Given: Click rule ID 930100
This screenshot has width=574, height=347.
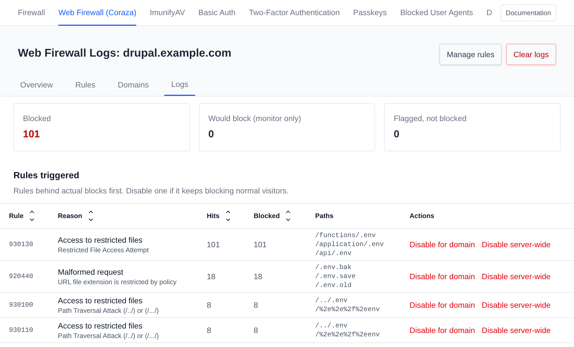Looking at the screenshot, I should [21, 305].
